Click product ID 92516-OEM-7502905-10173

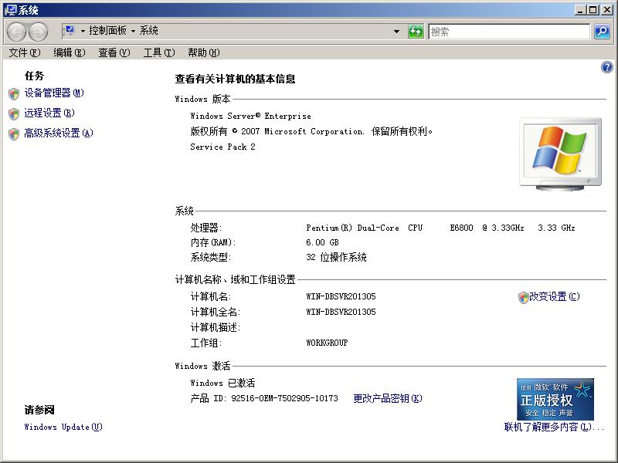point(284,398)
